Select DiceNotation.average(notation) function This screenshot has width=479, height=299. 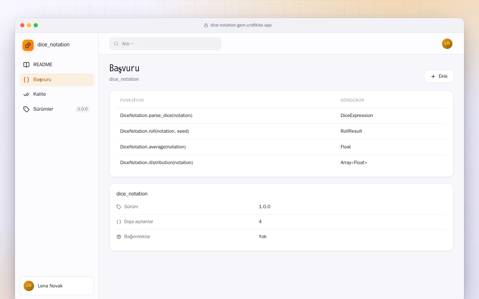[153, 147]
